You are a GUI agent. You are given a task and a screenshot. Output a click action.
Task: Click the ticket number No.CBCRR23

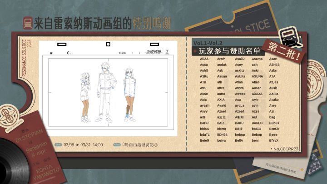tap(284, 149)
